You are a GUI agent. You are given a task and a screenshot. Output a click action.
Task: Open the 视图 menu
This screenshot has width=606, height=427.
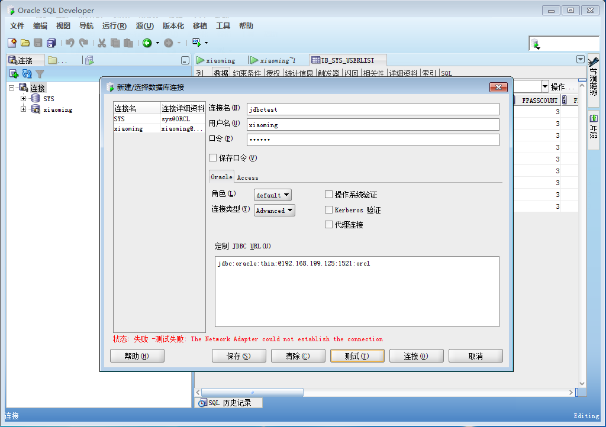pyautogui.click(x=63, y=26)
